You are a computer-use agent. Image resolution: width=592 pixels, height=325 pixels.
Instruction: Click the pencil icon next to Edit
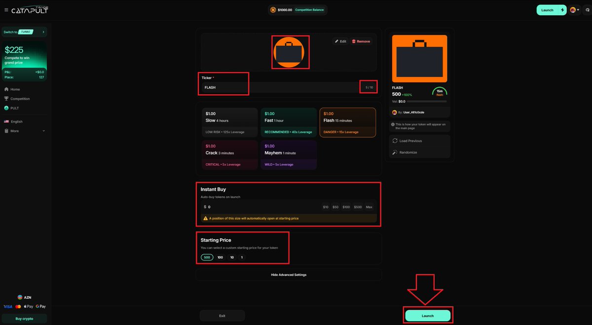tap(336, 41)
